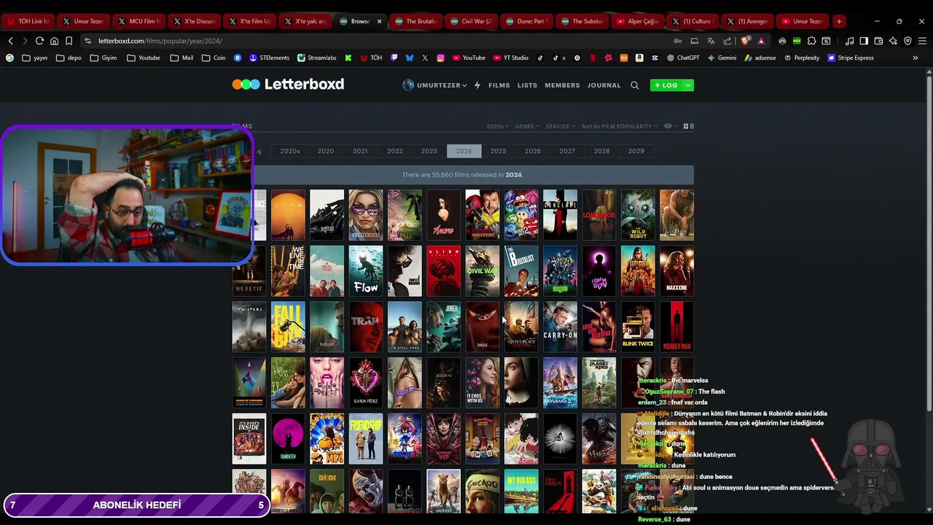Open the translate icon in address bar
The image size is (933, 525).
711,41
